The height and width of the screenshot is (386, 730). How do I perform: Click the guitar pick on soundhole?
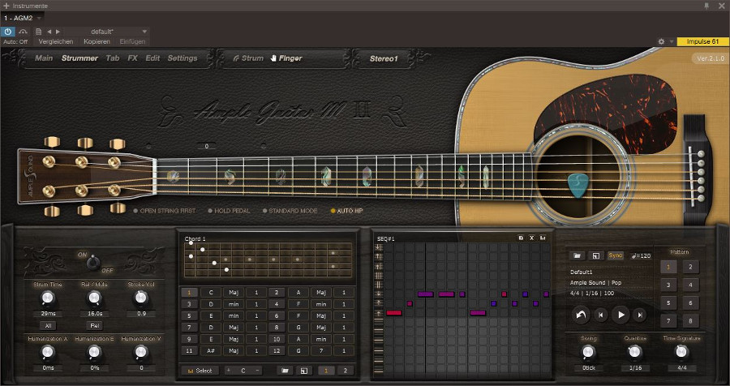(578, 184)
